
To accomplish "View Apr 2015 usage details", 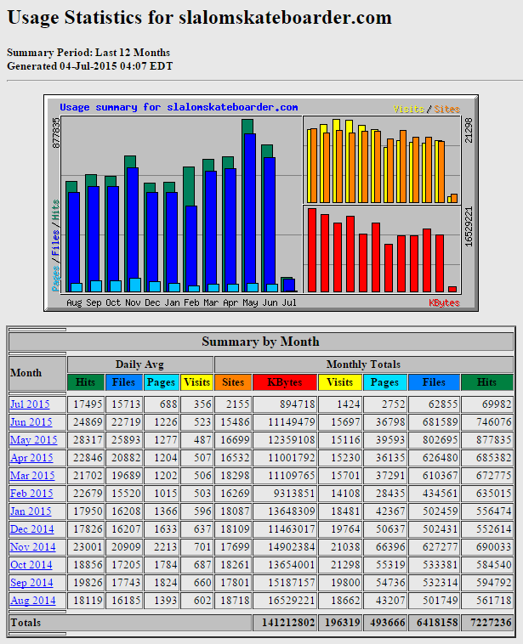I will [31, 458].
